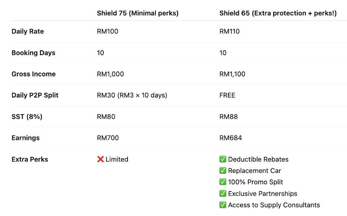Viewport: 347px width, 216px height.
Task: Click the SST (8%) row label
Action: point(27,117)
